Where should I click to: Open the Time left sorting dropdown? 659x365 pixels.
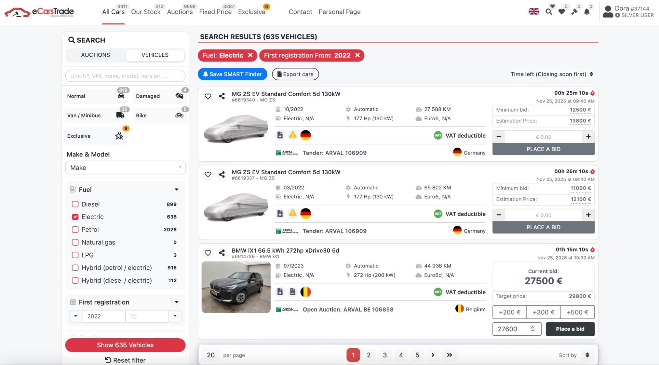(552, 74)
